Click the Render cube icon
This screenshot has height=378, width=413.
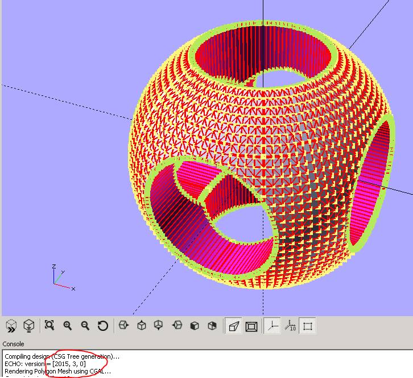28,326
